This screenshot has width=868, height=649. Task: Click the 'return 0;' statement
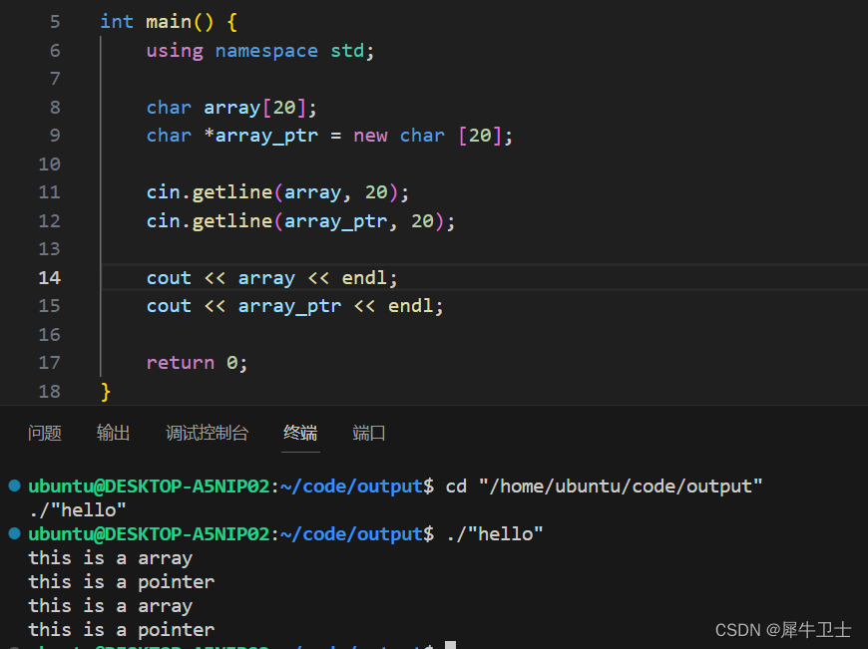[x=197, y=363]
